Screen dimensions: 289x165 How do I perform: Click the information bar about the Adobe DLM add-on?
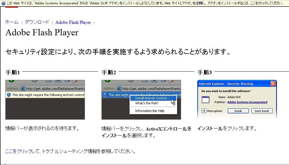pos(144,3)
